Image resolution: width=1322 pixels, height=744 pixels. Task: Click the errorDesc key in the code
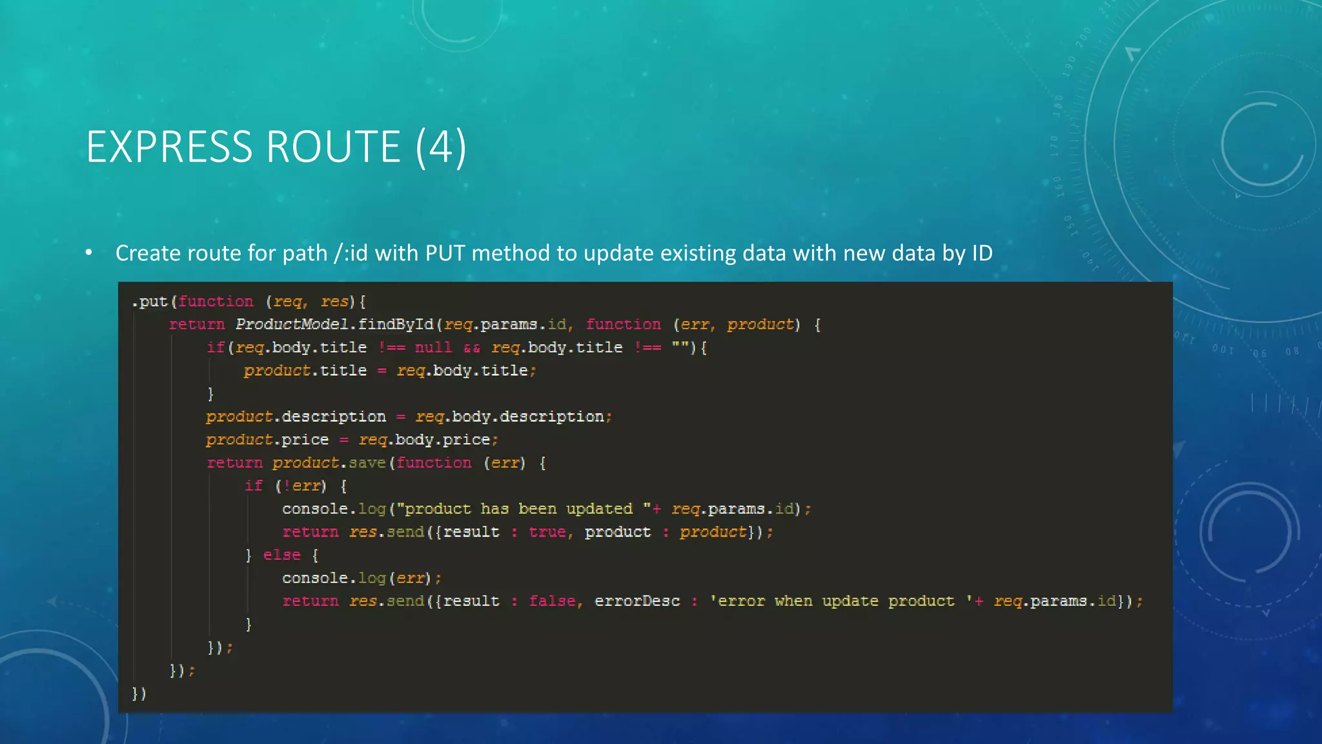click(x=637, y=601)
